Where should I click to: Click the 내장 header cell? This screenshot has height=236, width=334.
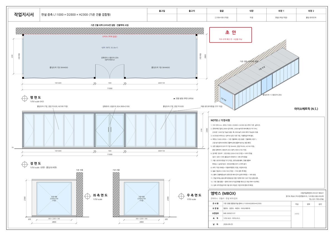click(x=251, y=11)
